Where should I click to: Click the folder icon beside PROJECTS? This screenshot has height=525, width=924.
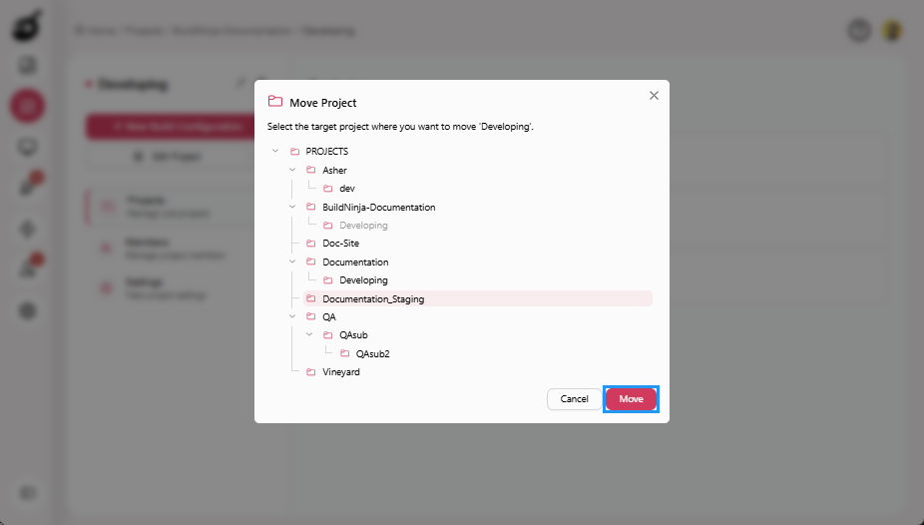pos(294,152)
